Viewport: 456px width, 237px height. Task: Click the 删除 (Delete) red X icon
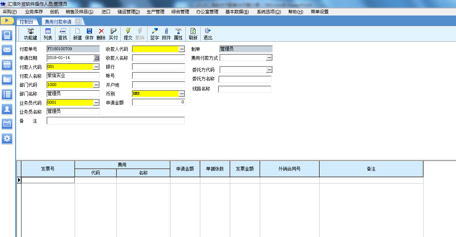click(101, 32)
